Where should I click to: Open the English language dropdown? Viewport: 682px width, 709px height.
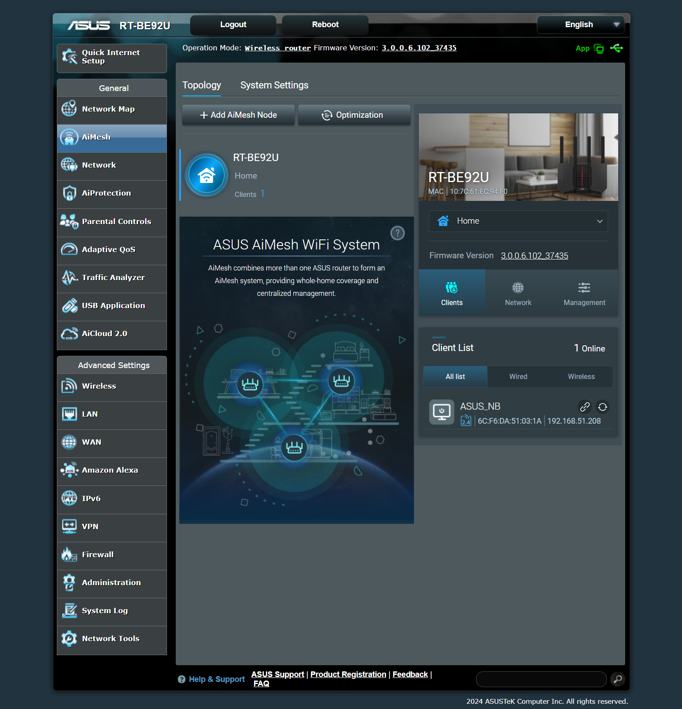click(581, 25)
